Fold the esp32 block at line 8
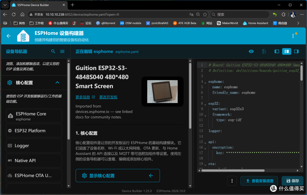The width and height of the screenshot is (307, 195). [205, 105]
